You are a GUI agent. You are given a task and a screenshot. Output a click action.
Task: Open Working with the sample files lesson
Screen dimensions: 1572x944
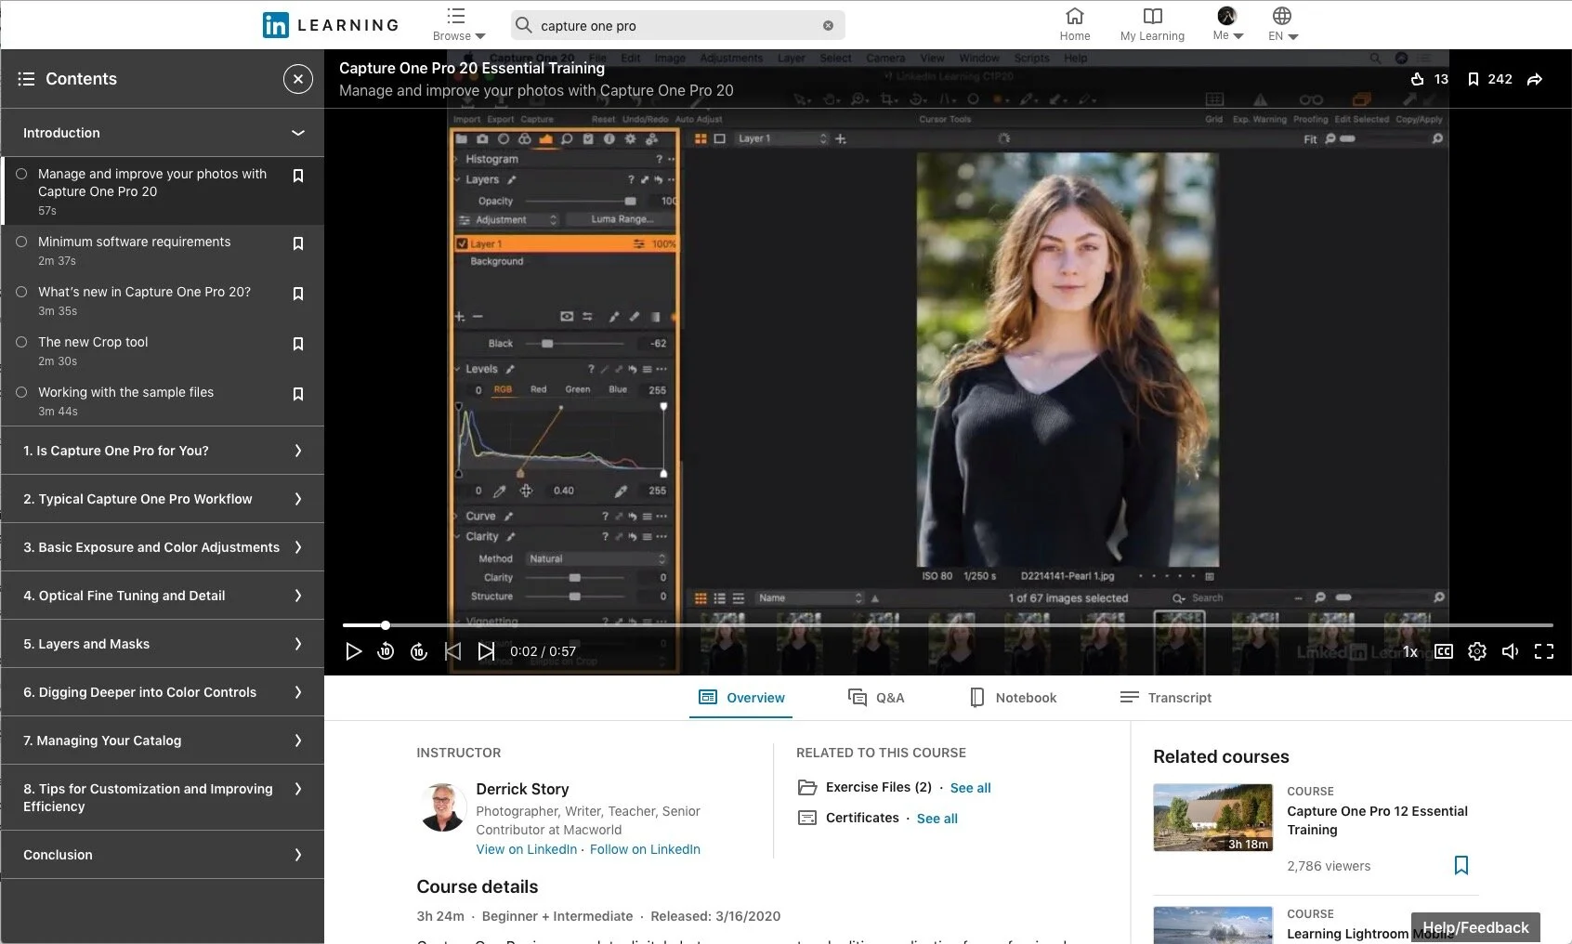[125, 392]
